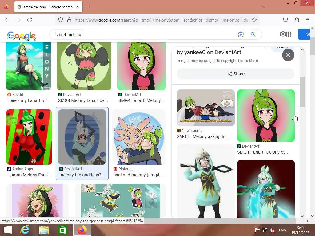315x236 pixels.
Task: Open the Reddit fanart image thumbnail
Action: pyautogui.click(x=29, y=66)
